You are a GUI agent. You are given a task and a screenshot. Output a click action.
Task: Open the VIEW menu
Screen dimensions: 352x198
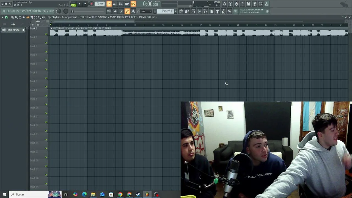pyautogui.click(x=29, y=11)
